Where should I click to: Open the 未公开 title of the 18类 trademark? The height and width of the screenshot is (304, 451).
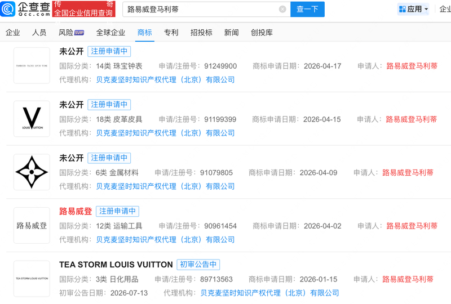(72, 105)
